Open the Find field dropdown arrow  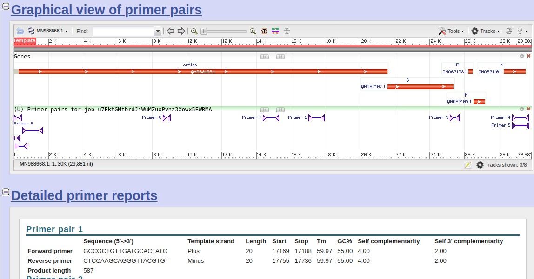tap(158, 31)
